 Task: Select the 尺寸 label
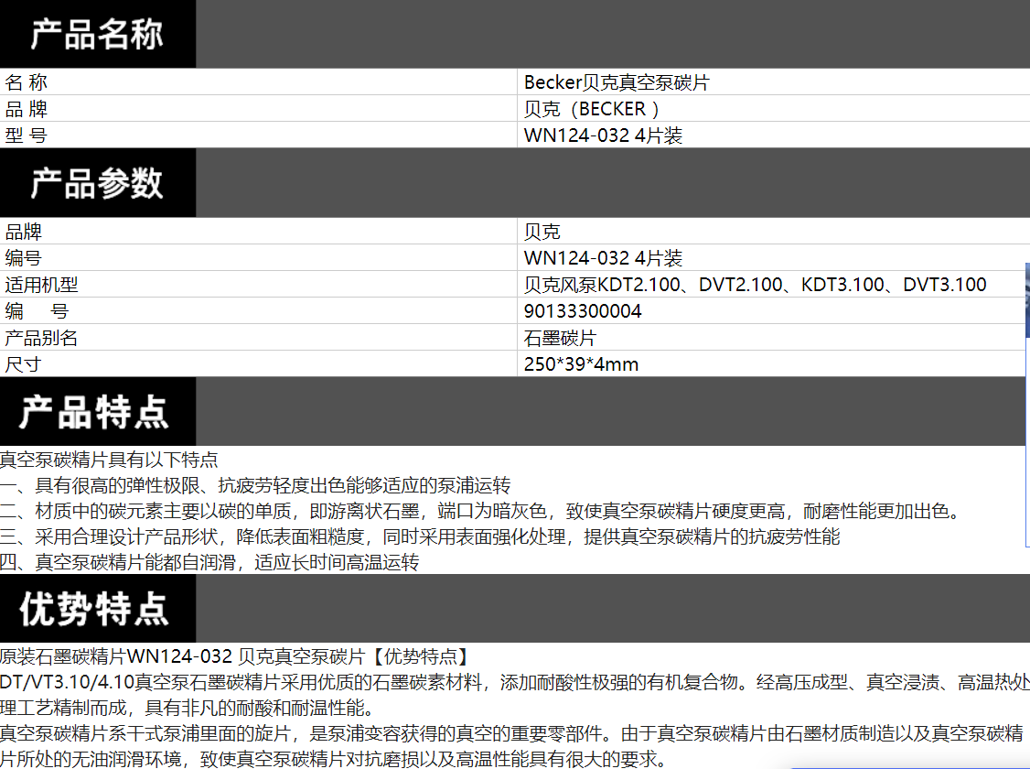(23, 364)
